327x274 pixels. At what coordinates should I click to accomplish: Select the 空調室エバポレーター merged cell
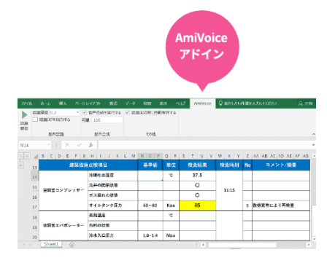point(64,225)
